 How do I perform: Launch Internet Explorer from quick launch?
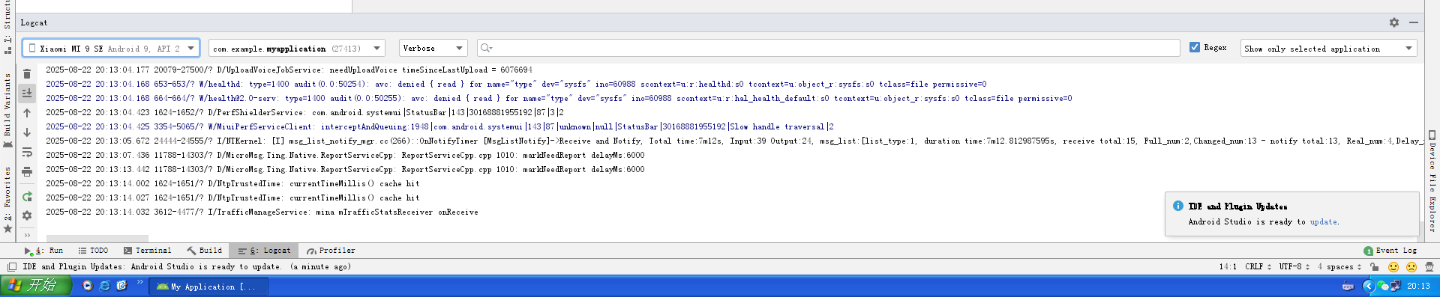click(105, 286)
